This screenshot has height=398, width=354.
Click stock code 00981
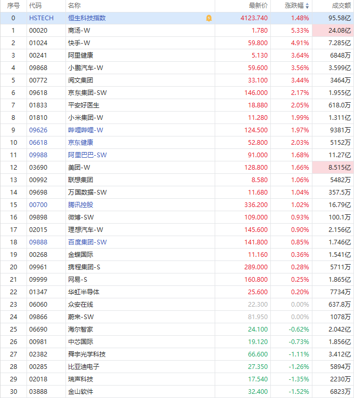(x=38, y=341)
